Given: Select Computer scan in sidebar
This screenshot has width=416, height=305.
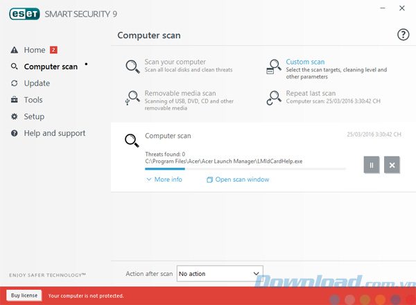Looking at the screenshot, I should coord(51,67).
